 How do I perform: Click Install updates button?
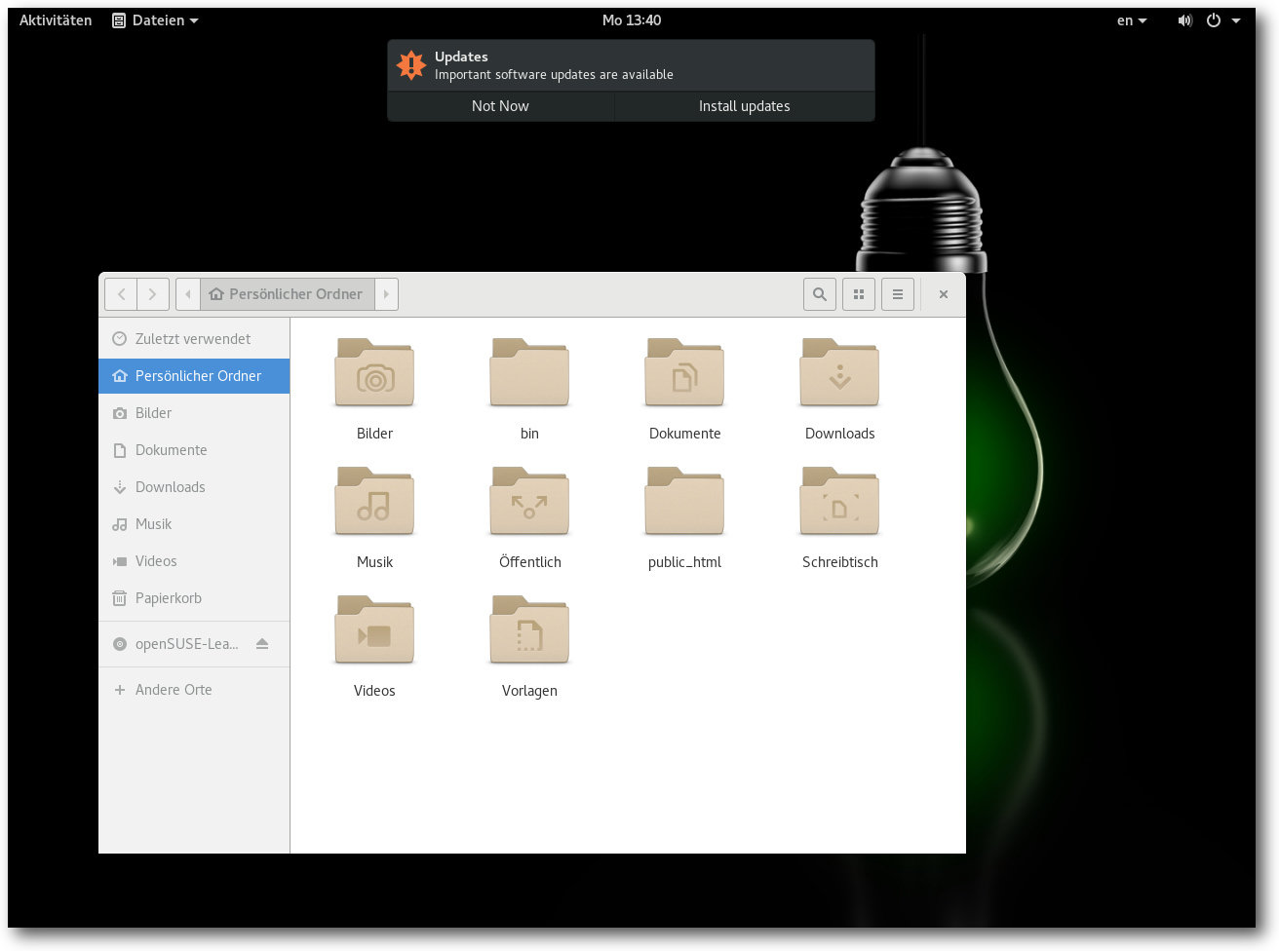click(x=745, y=106)
